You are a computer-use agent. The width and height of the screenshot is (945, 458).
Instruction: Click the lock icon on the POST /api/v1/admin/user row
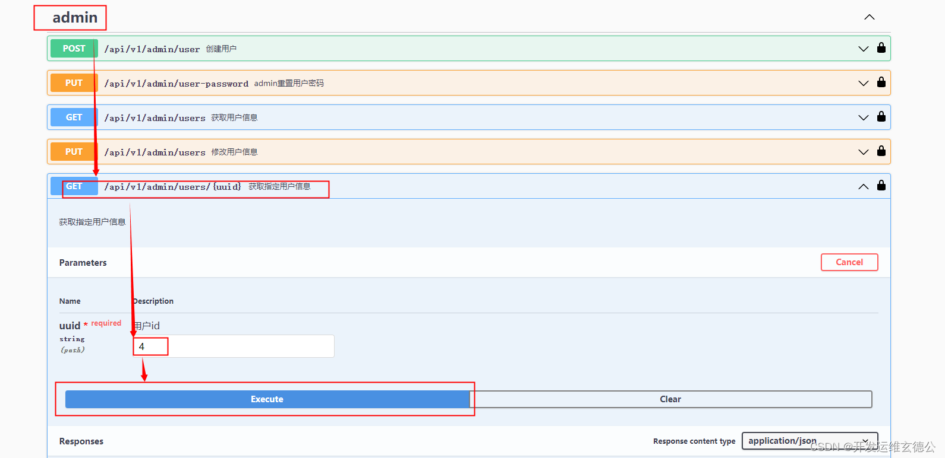881,47
